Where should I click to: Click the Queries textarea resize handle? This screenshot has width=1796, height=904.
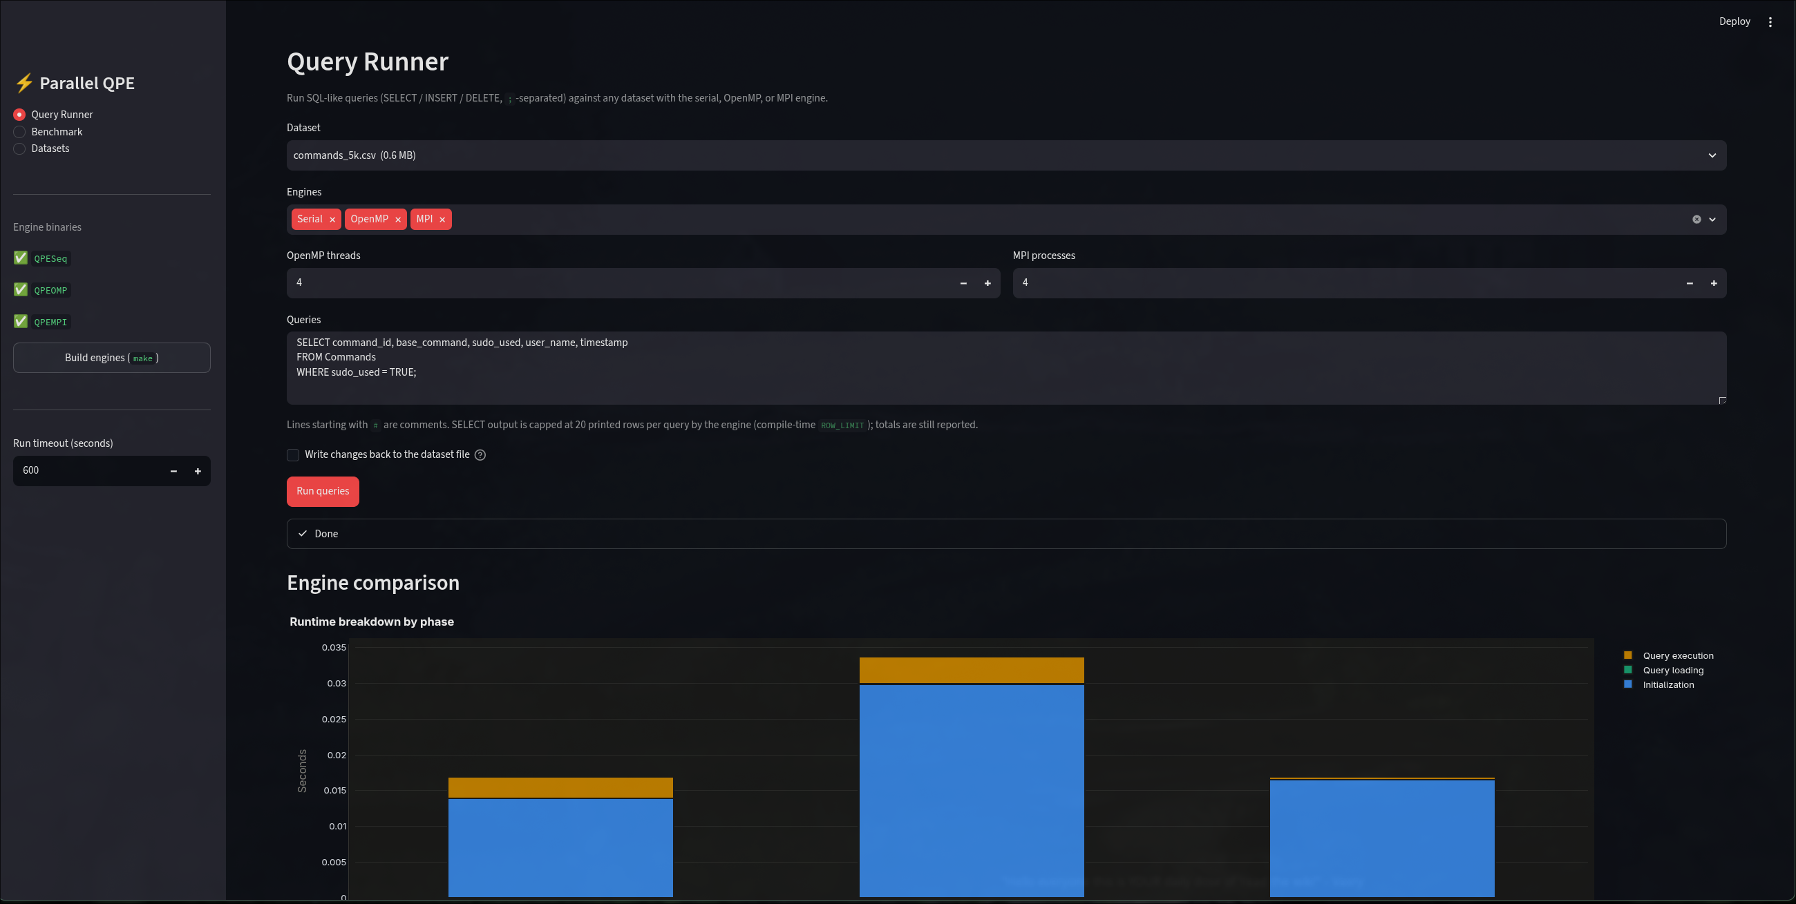pyautogui.click(x=1722, y=400)
